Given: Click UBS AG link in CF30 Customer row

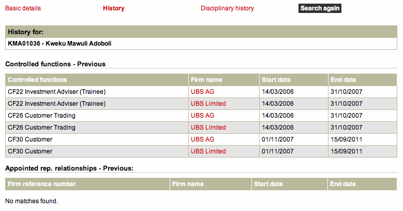Looking at the screenshot, I should pyautogui.click(x=202, y=139).
